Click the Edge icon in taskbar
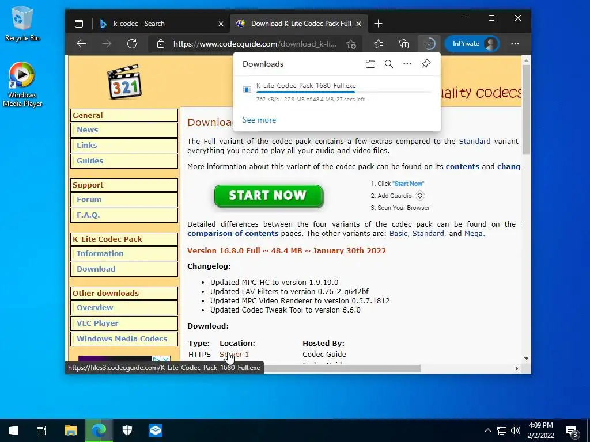 pos(99,430)
